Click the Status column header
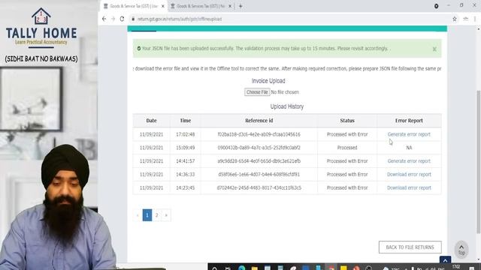Image resolution: width=481 pixels, height=270 pixels. (347, 121)
